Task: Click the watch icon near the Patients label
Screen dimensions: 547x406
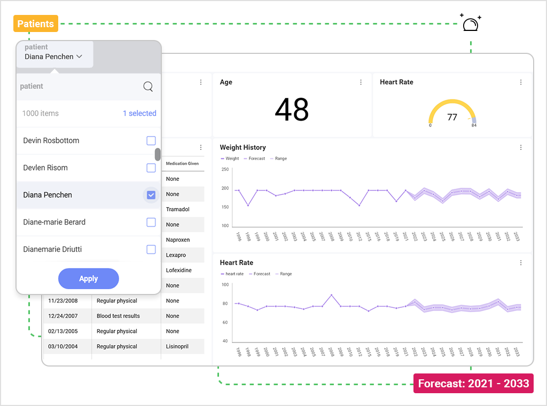Action: 470,23
